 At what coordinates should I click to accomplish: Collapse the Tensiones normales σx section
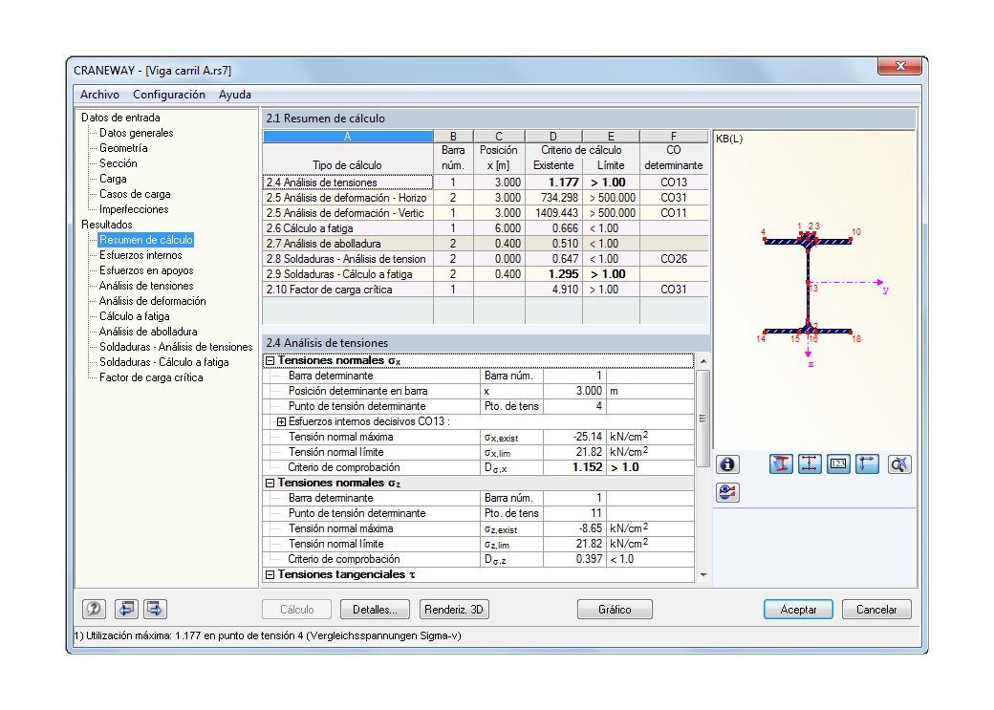pos(270,360)
